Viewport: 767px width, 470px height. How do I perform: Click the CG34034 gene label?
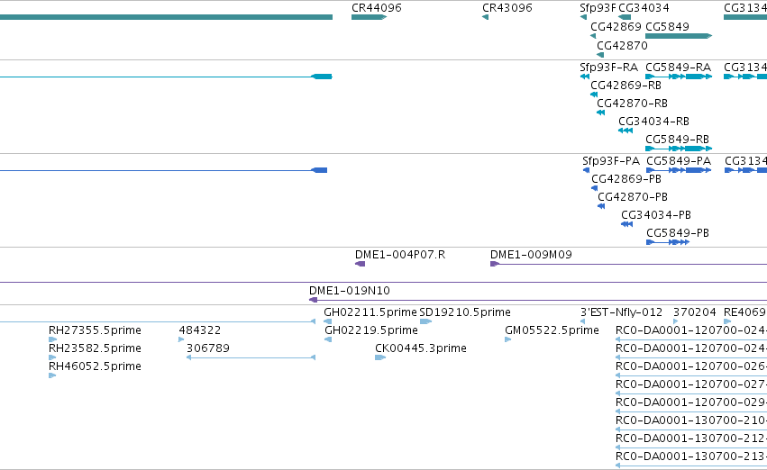point(644,8)
